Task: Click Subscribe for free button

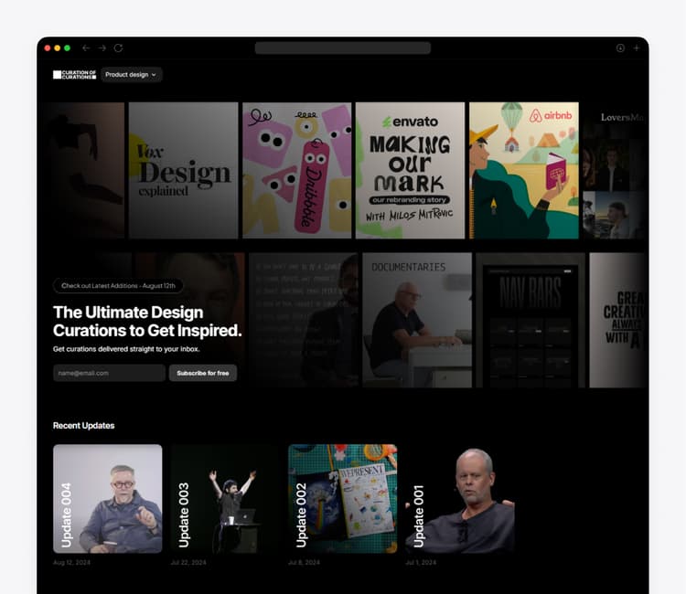Action: click(x=203, y=373)
